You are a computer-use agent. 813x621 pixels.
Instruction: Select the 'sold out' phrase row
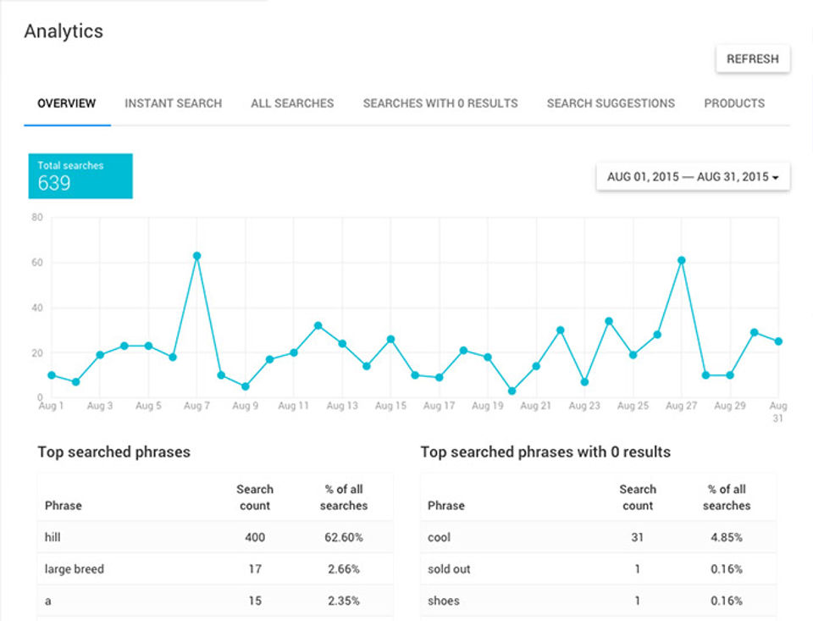tap(450, 569)
